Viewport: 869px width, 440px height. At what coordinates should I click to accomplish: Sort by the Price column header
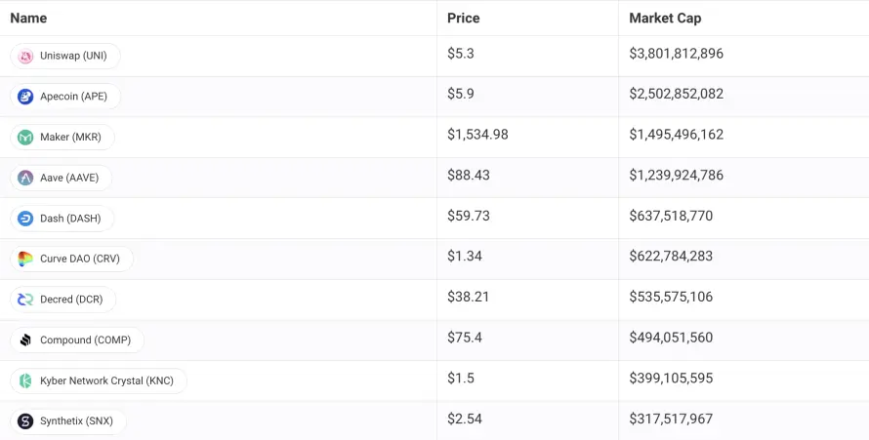coord(464,19)
